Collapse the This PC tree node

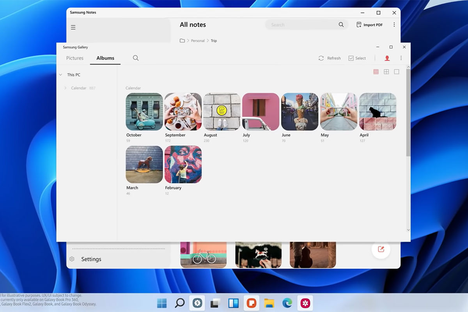[60, 75]
